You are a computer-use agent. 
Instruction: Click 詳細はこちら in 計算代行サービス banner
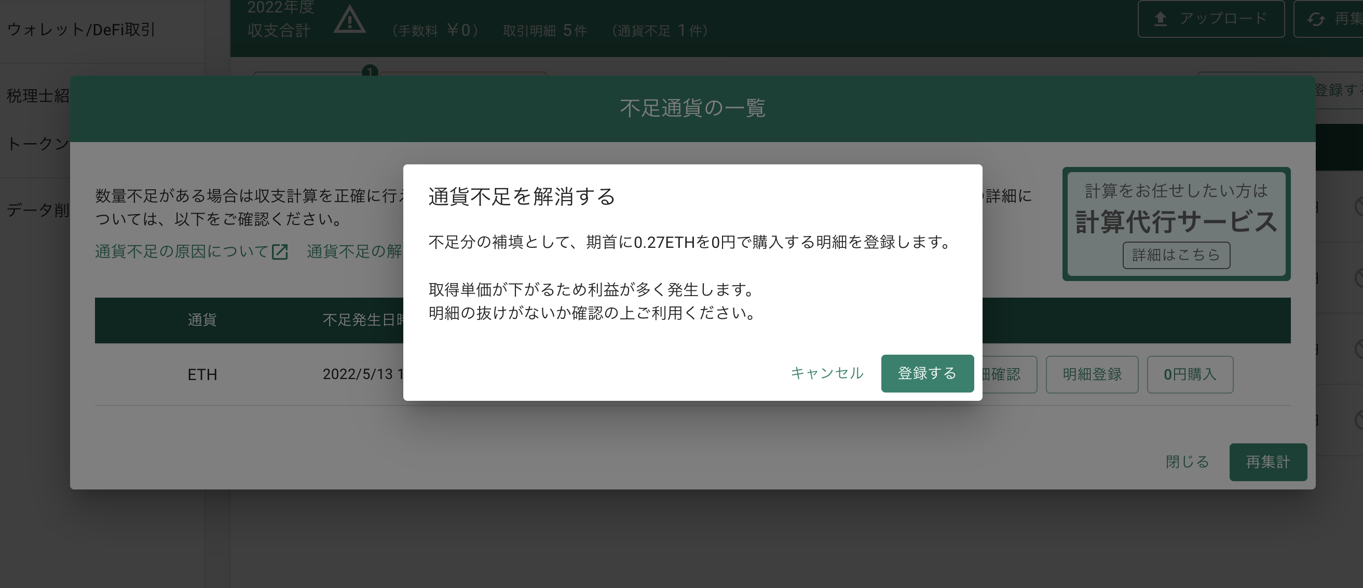(1176, 255)
